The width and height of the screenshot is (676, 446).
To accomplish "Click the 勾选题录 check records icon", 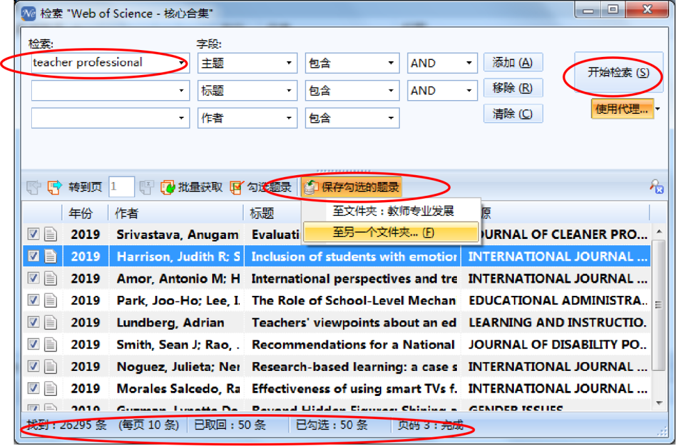I will pyautogui.click(x=237, y=187).
